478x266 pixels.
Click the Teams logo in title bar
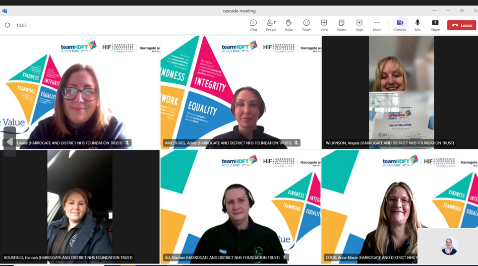5,11
